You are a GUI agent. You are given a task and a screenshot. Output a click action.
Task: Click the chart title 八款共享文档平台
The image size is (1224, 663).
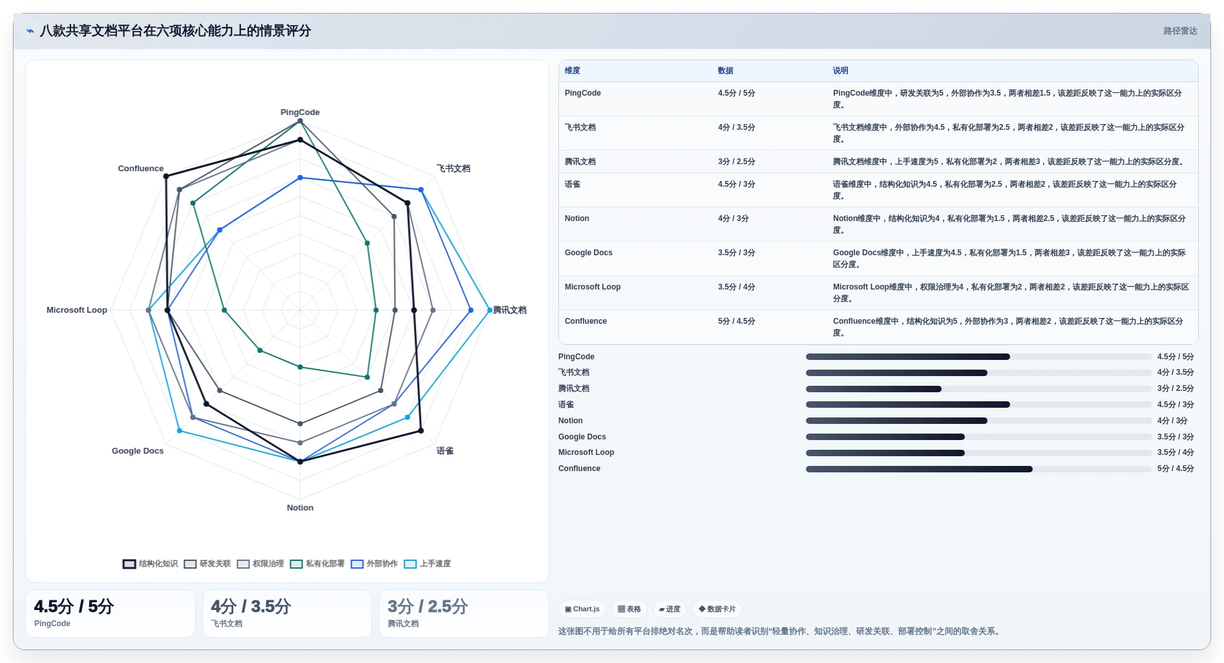(x=175, y=31)
